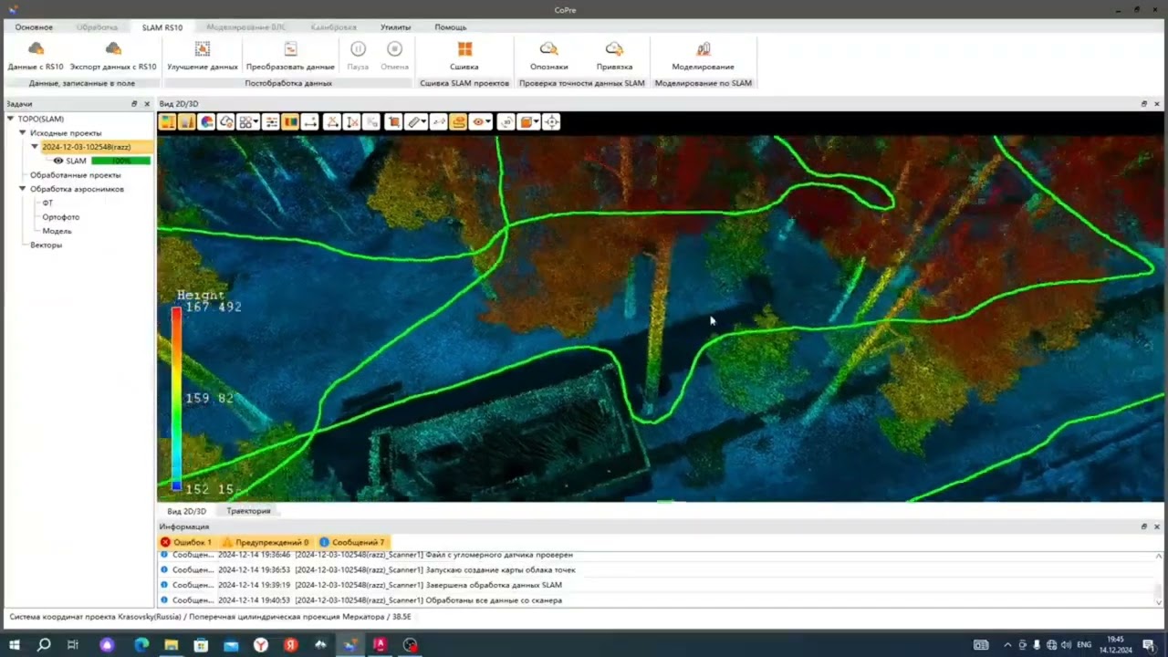Select the crop region tool icon

[394, 121]
